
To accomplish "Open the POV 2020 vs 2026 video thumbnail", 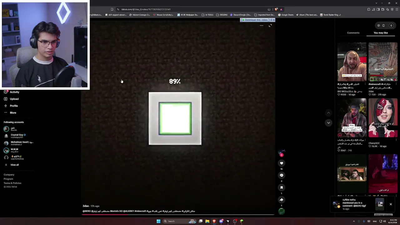I will [352, 118].
